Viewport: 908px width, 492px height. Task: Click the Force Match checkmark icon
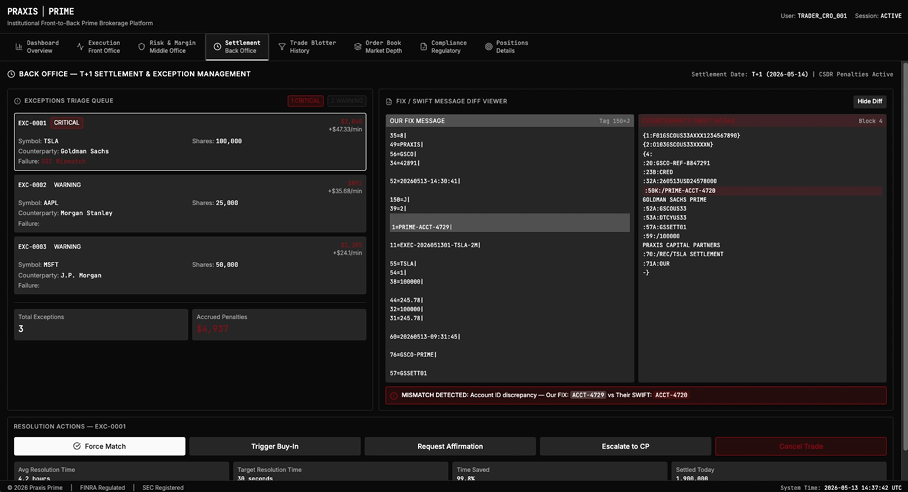[77, 446]
